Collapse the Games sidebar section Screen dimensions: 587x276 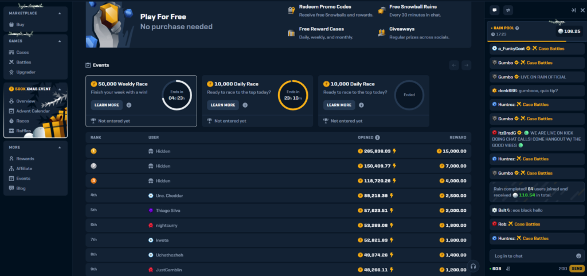click(x=60, y=41)
